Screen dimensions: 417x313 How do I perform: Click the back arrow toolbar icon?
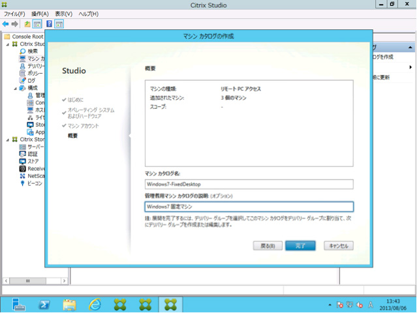tap(5, 24)
